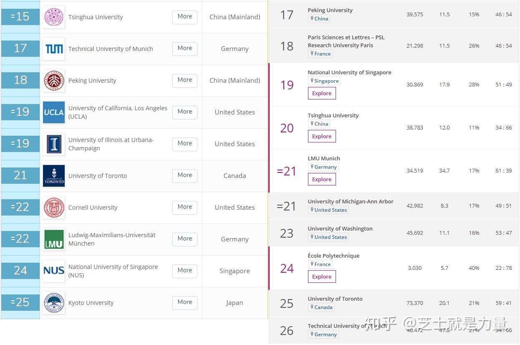
Task: Click the Kyoto University logo
Action: pos(54,303)
